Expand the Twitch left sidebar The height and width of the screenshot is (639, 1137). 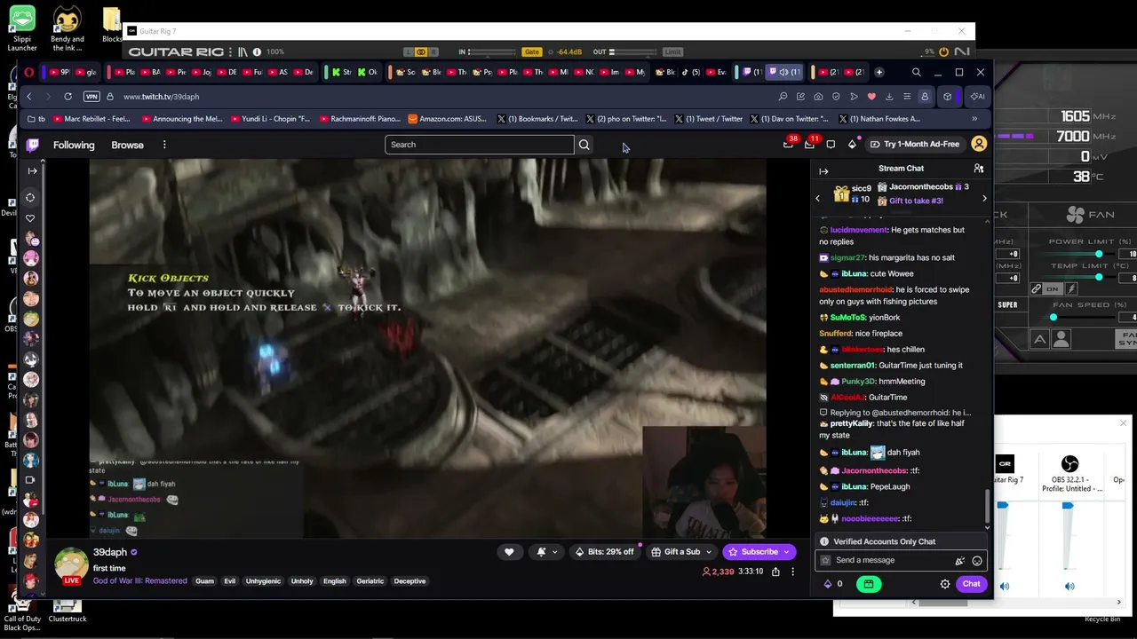click(32, 170)
